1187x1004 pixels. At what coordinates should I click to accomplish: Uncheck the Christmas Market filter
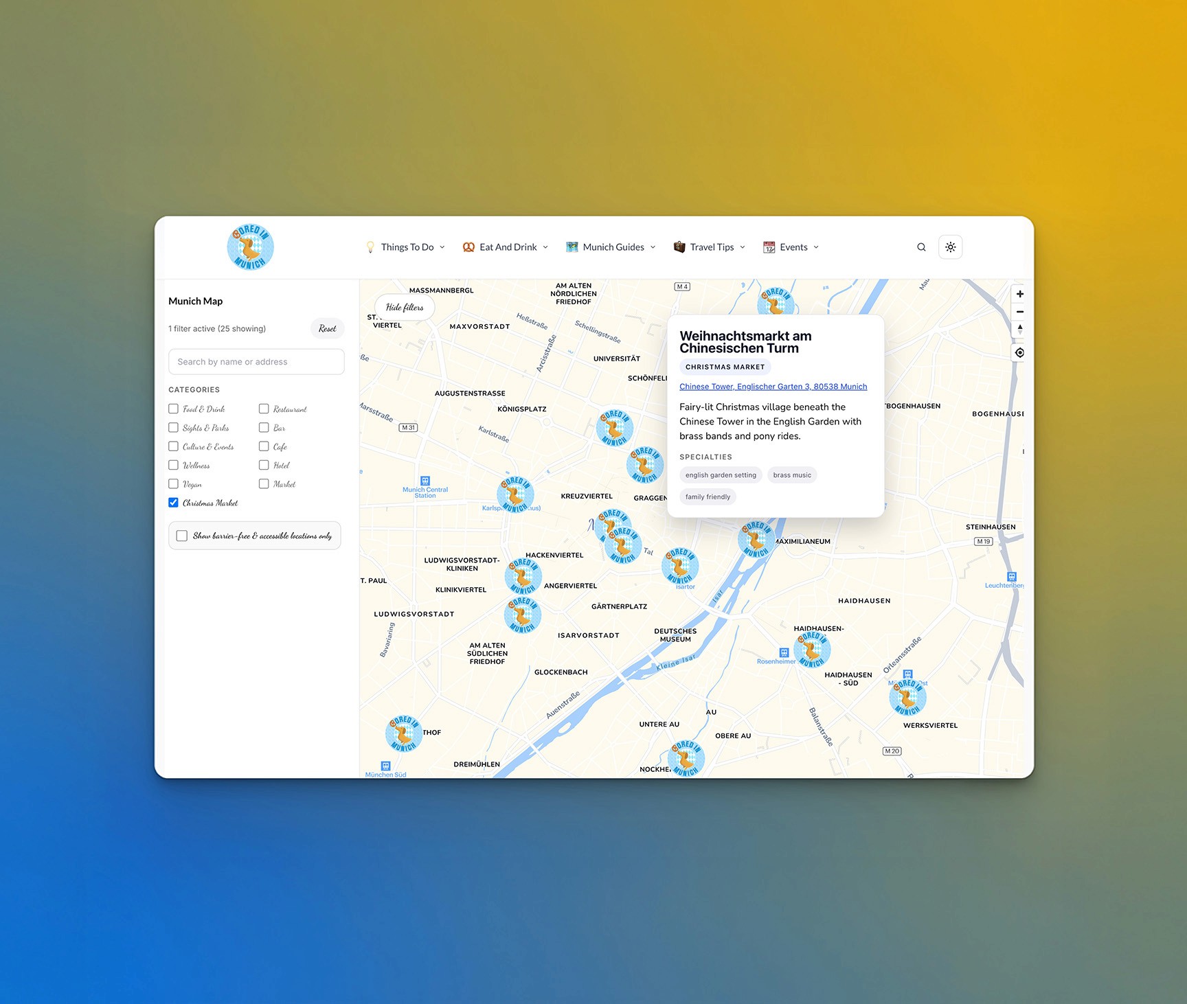click(173, 503)
